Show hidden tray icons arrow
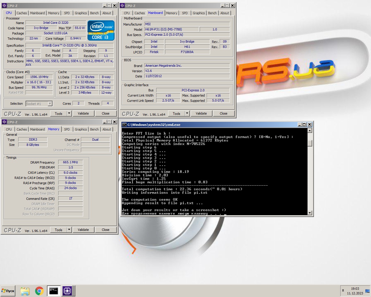This screenshot has height=297, width=371. click(343, 291)
